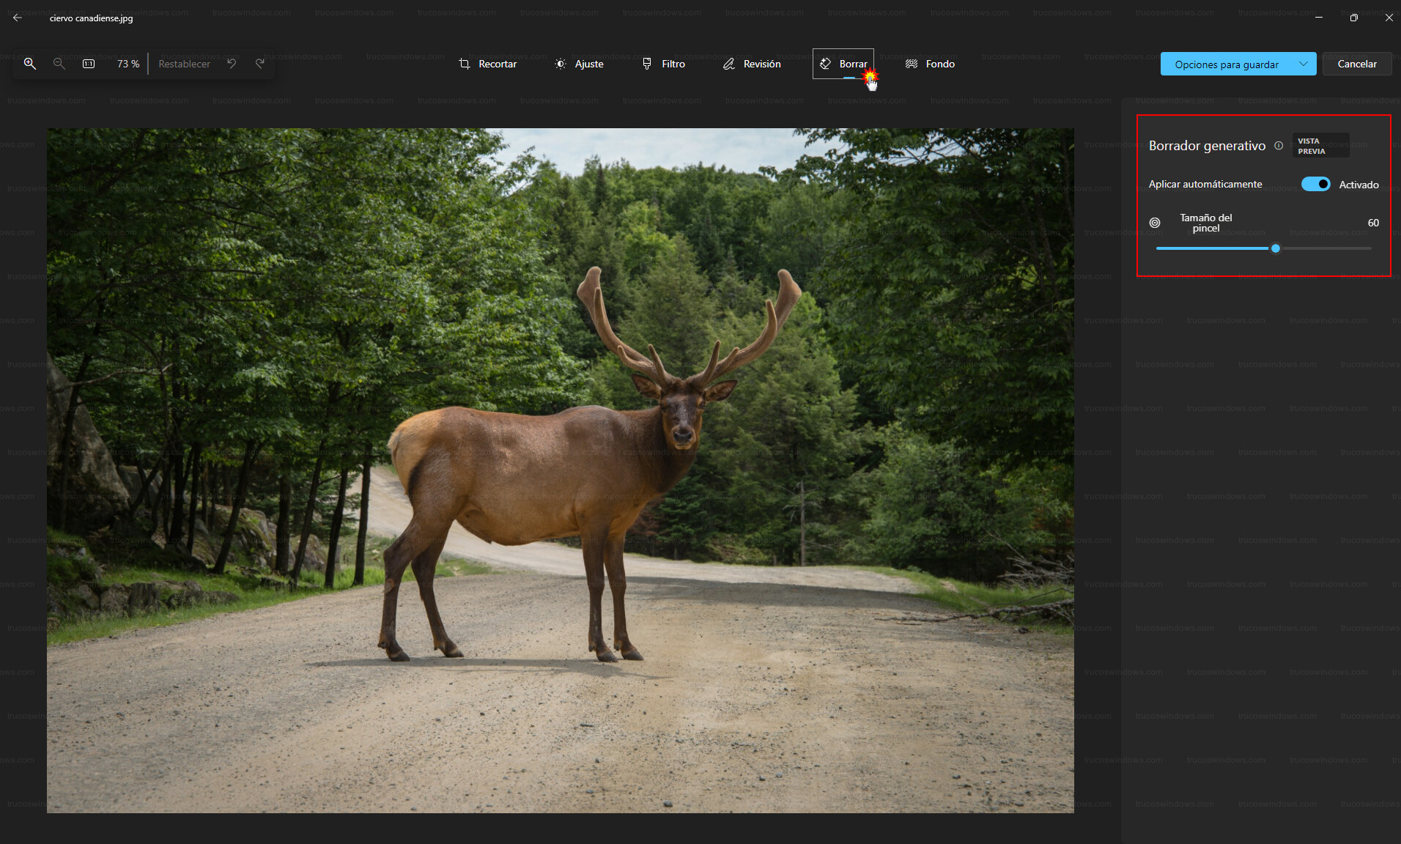Image resolution: width=1401 pixels, height=844 pixels.
Task: Click the Borrador generativo info icon
Action: [x=1279, y=146]
